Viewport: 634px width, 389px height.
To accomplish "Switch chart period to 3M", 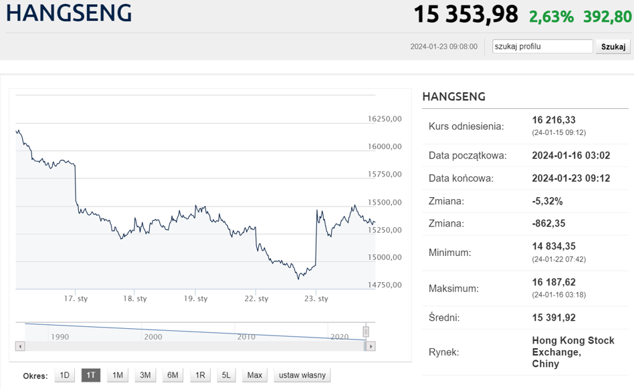I will tap(145, 375).
